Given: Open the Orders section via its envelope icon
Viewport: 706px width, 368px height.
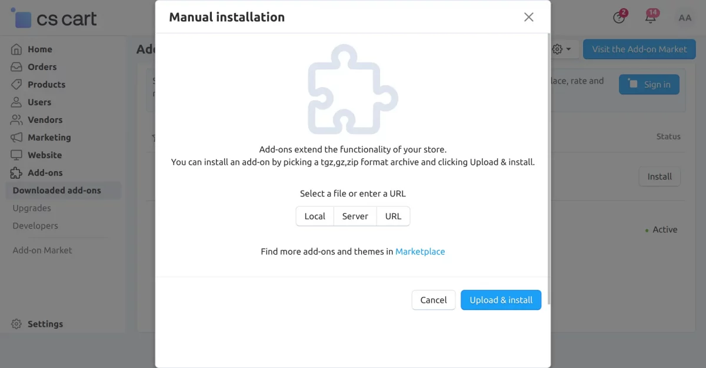Looking at the screenshot, I should pos(16,66).
